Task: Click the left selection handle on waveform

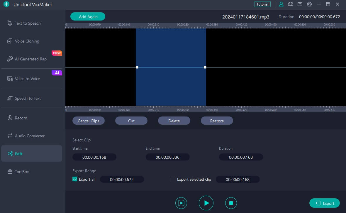Action: click(x=137, y=67)
